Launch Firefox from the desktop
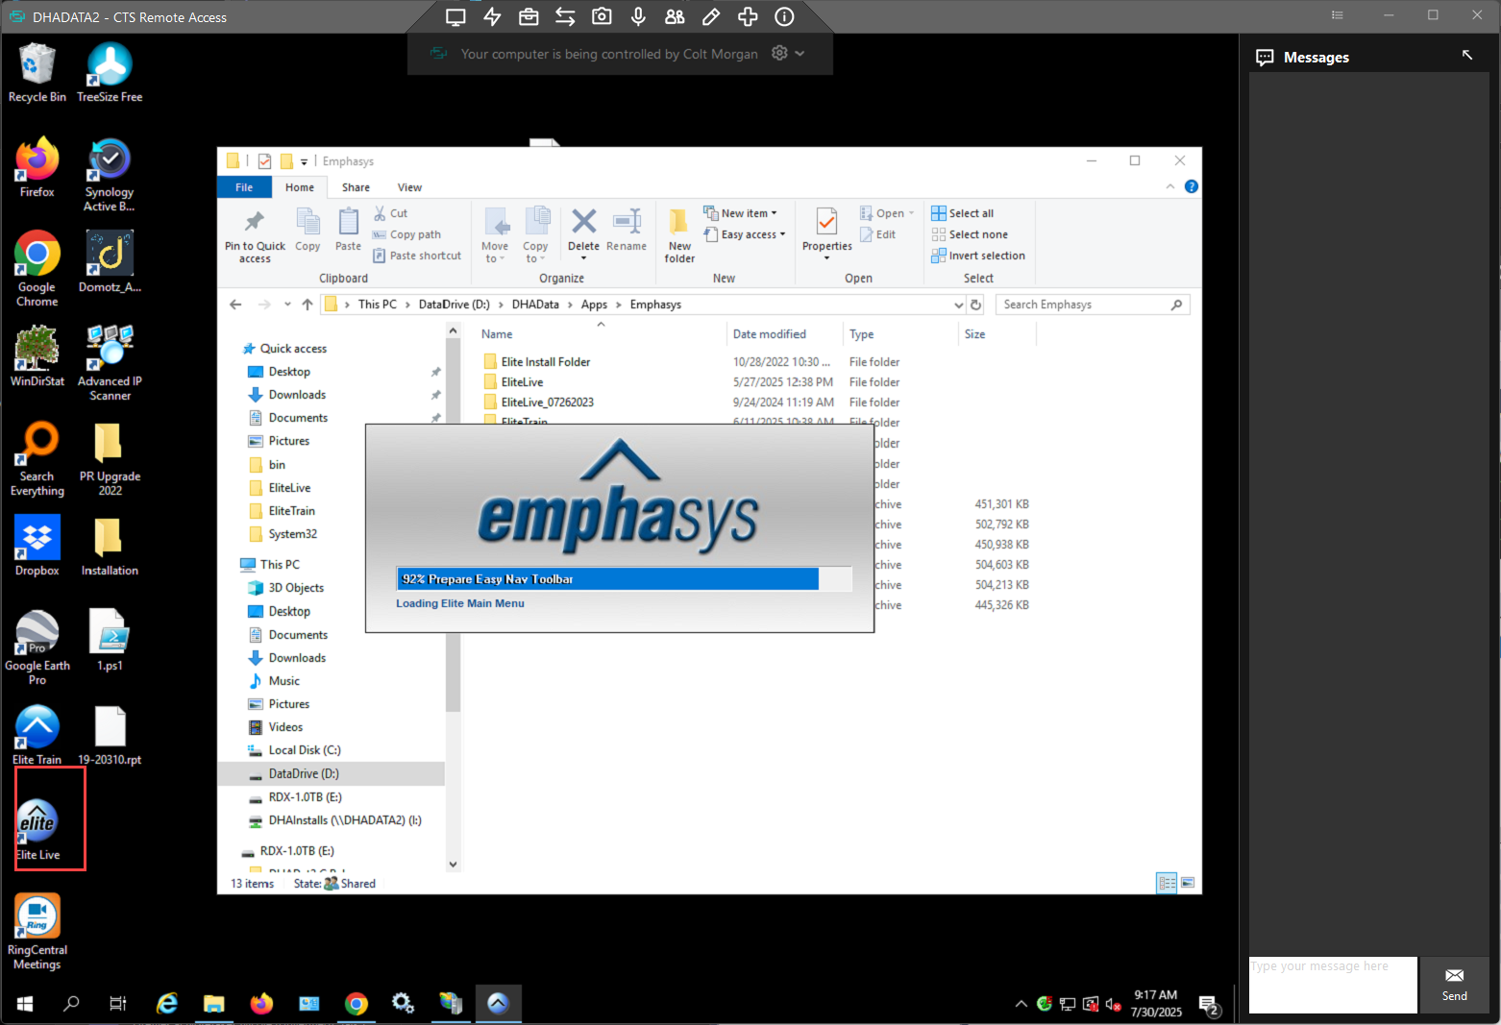This screenshot has width=1501, height=1025. (37, 168)
